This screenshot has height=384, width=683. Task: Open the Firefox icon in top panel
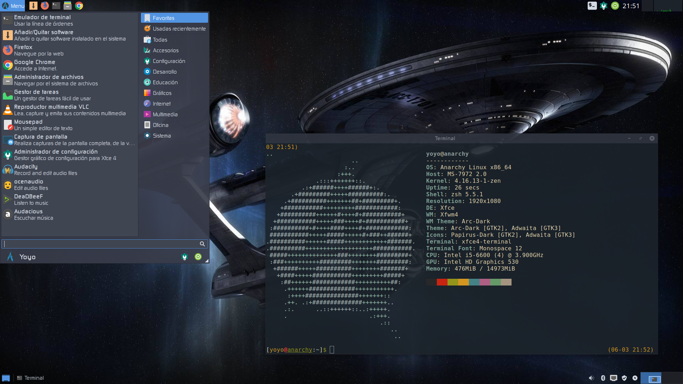[x=45, y=6]
